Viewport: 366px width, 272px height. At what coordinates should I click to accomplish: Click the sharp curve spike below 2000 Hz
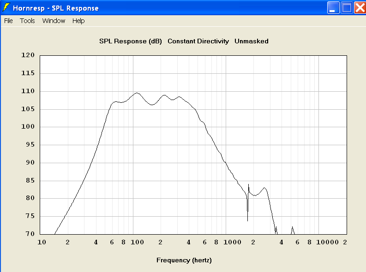point(248,202)
